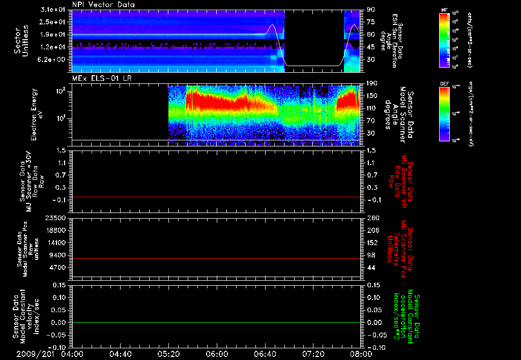Click the 05:20 time axis label
The image size is (521, 360).
pyautogui.click(x=168, y=354)
